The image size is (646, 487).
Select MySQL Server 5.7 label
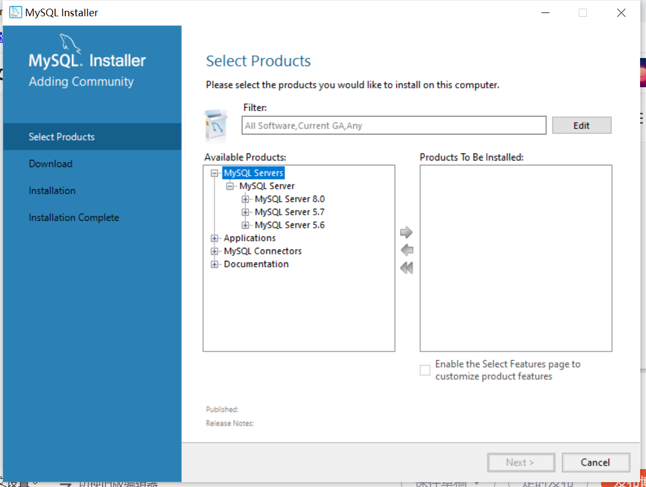pyautogui.click(x=289, y=212)
